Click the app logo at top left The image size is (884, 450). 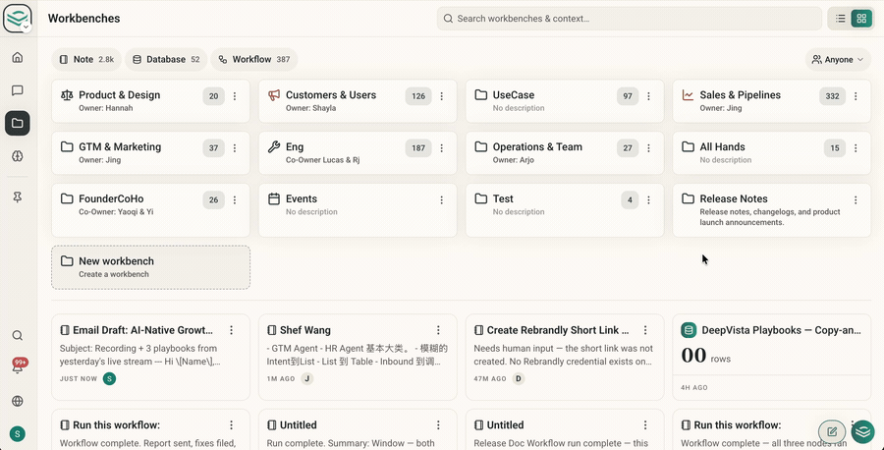pyautogui.click(x=17, y=18)
